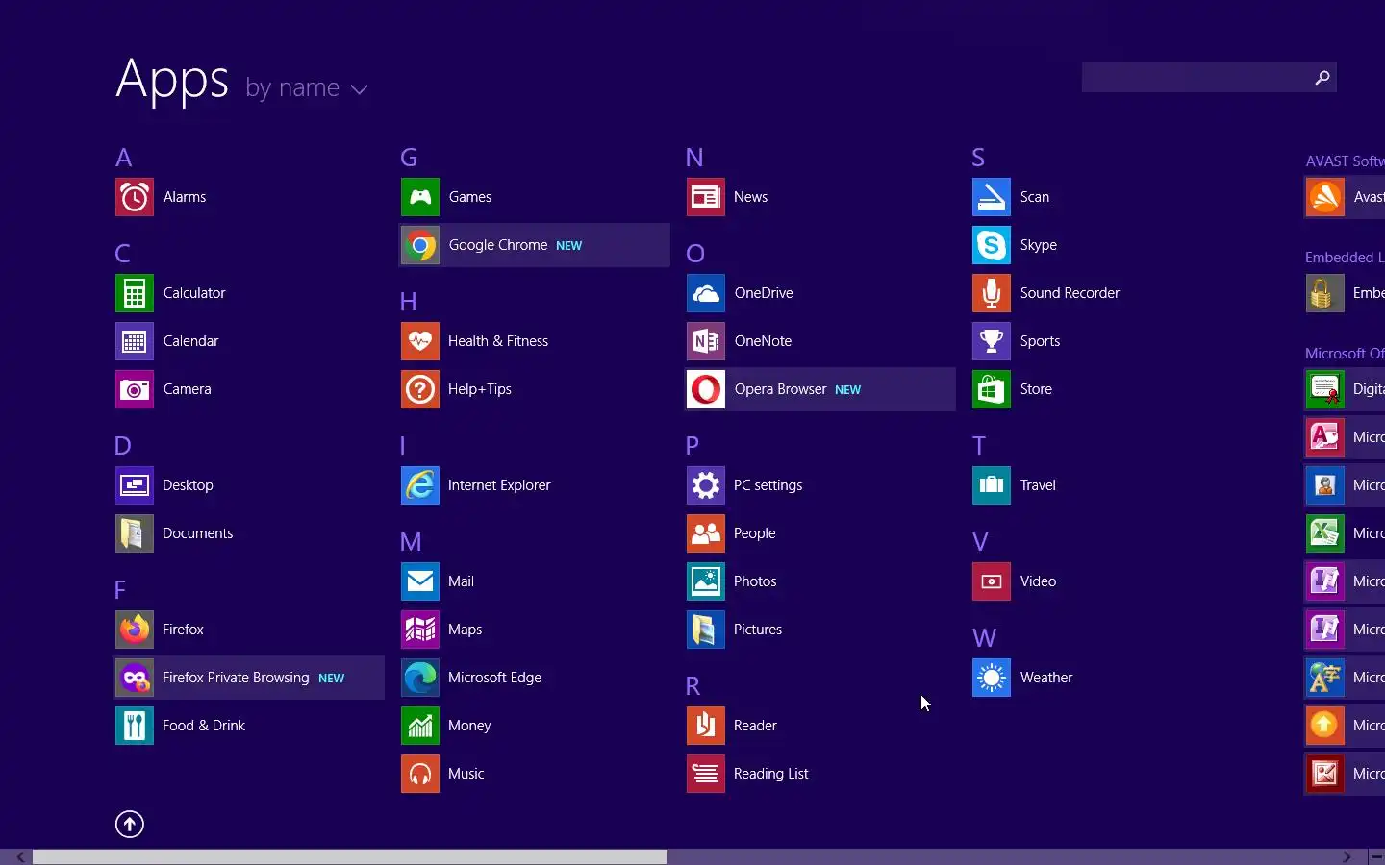Open the Reading List icon
This screenshot has height=865, width=1385.
(x=706, y=774)
